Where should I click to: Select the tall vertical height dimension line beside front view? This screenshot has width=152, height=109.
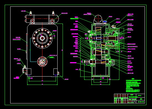tap(63, 50)
